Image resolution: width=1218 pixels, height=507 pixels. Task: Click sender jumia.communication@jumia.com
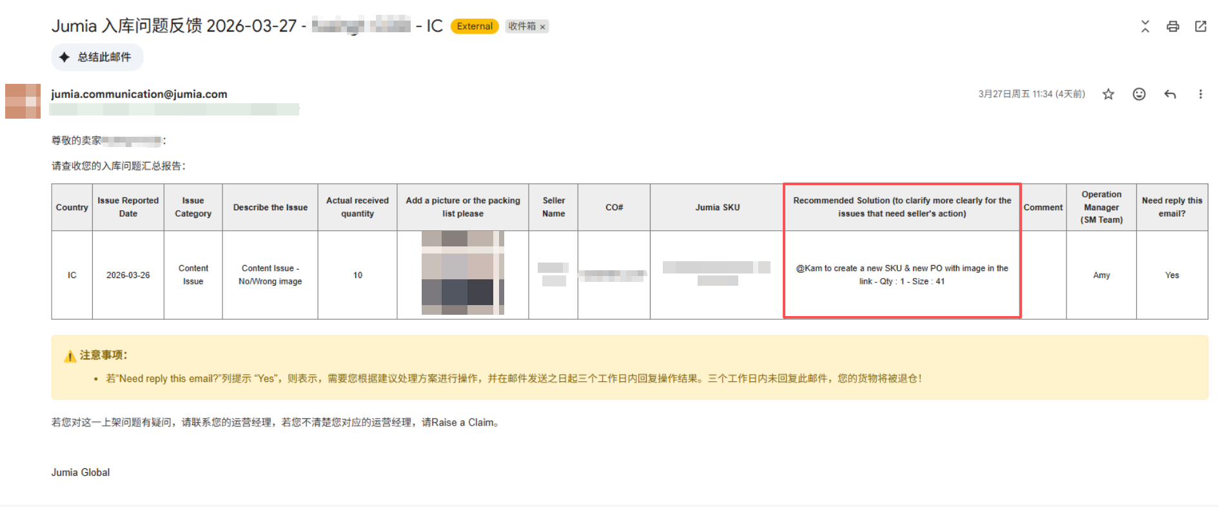139,94
